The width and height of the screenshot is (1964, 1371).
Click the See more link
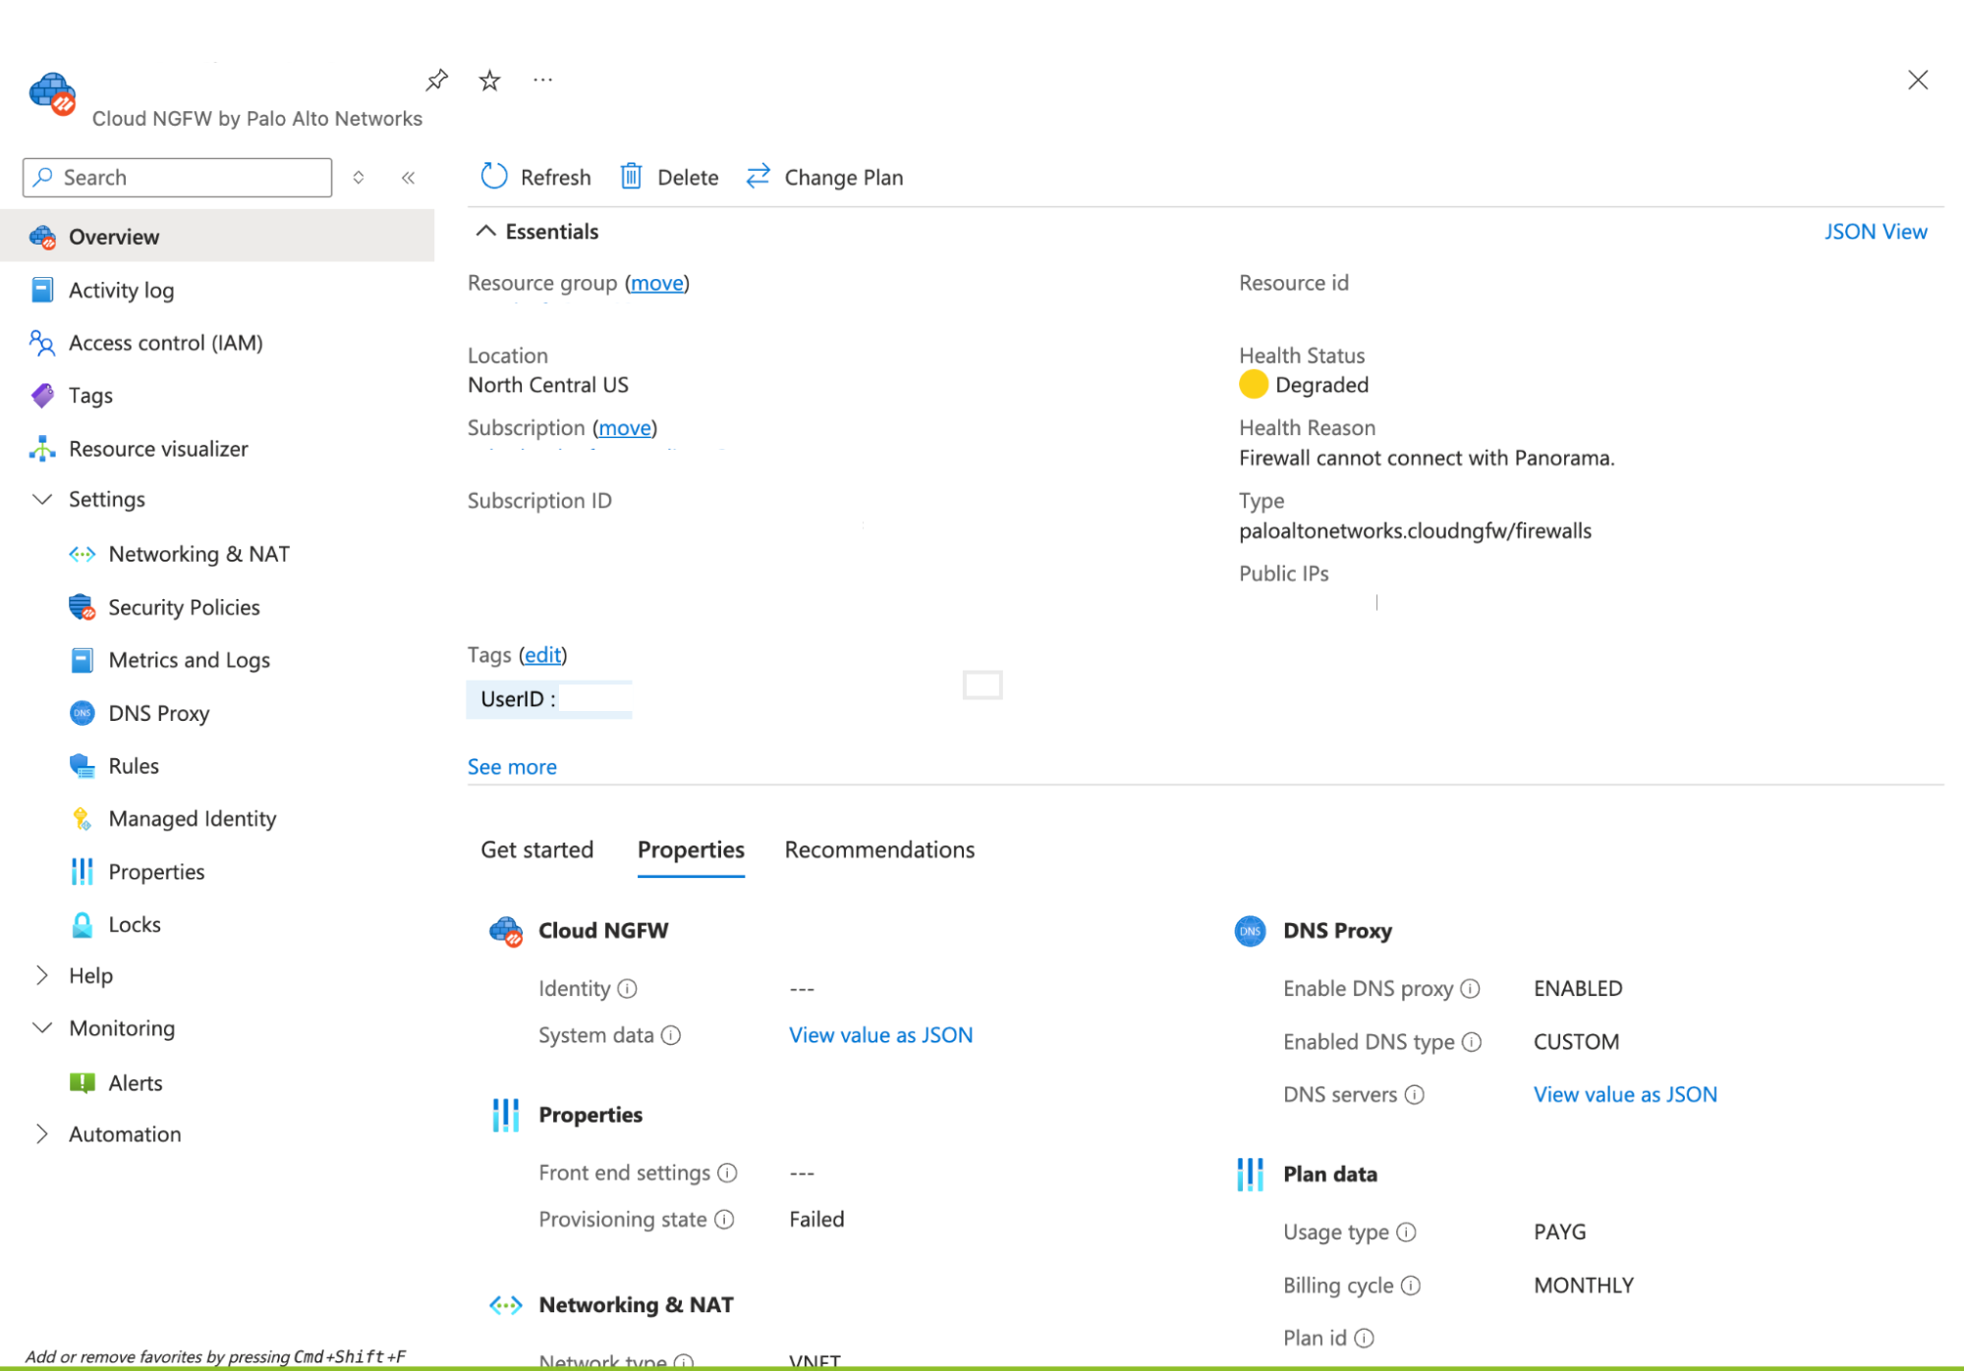click(512, 766)
